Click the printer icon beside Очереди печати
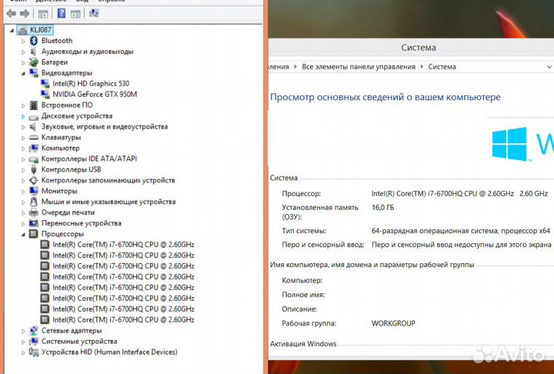554x374 pixels. pyautogui.click(x=34, y=212)
